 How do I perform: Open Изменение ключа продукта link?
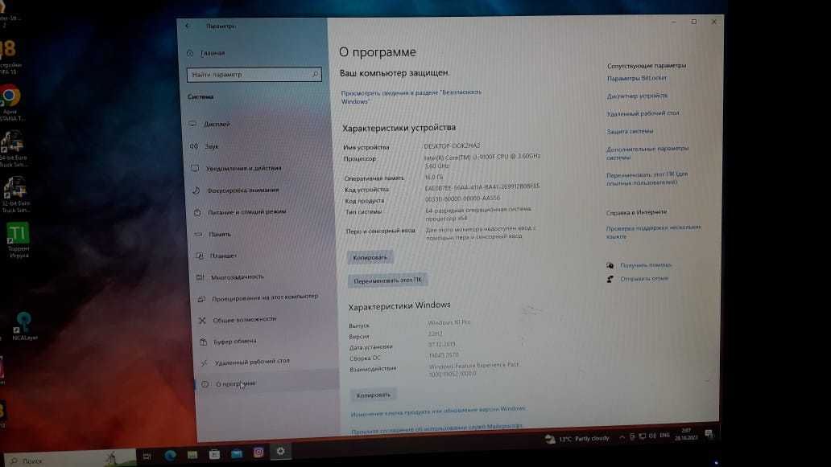(x=438, y=411)
